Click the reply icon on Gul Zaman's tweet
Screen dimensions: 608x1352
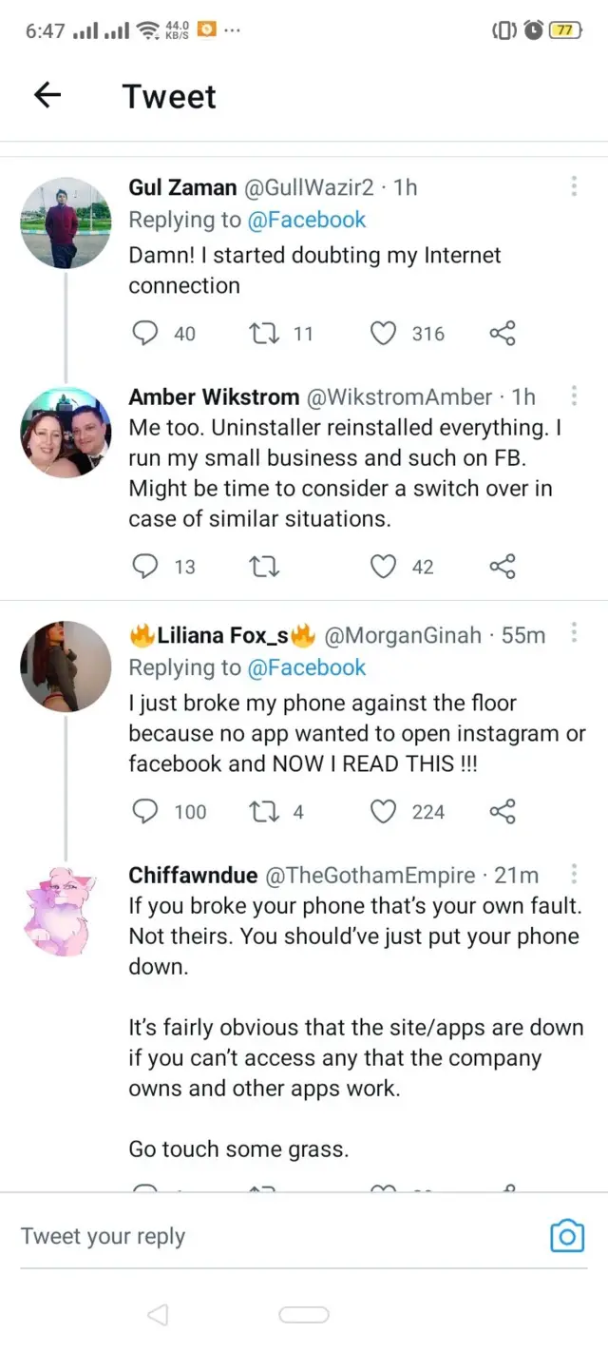[x=145, y=334]
